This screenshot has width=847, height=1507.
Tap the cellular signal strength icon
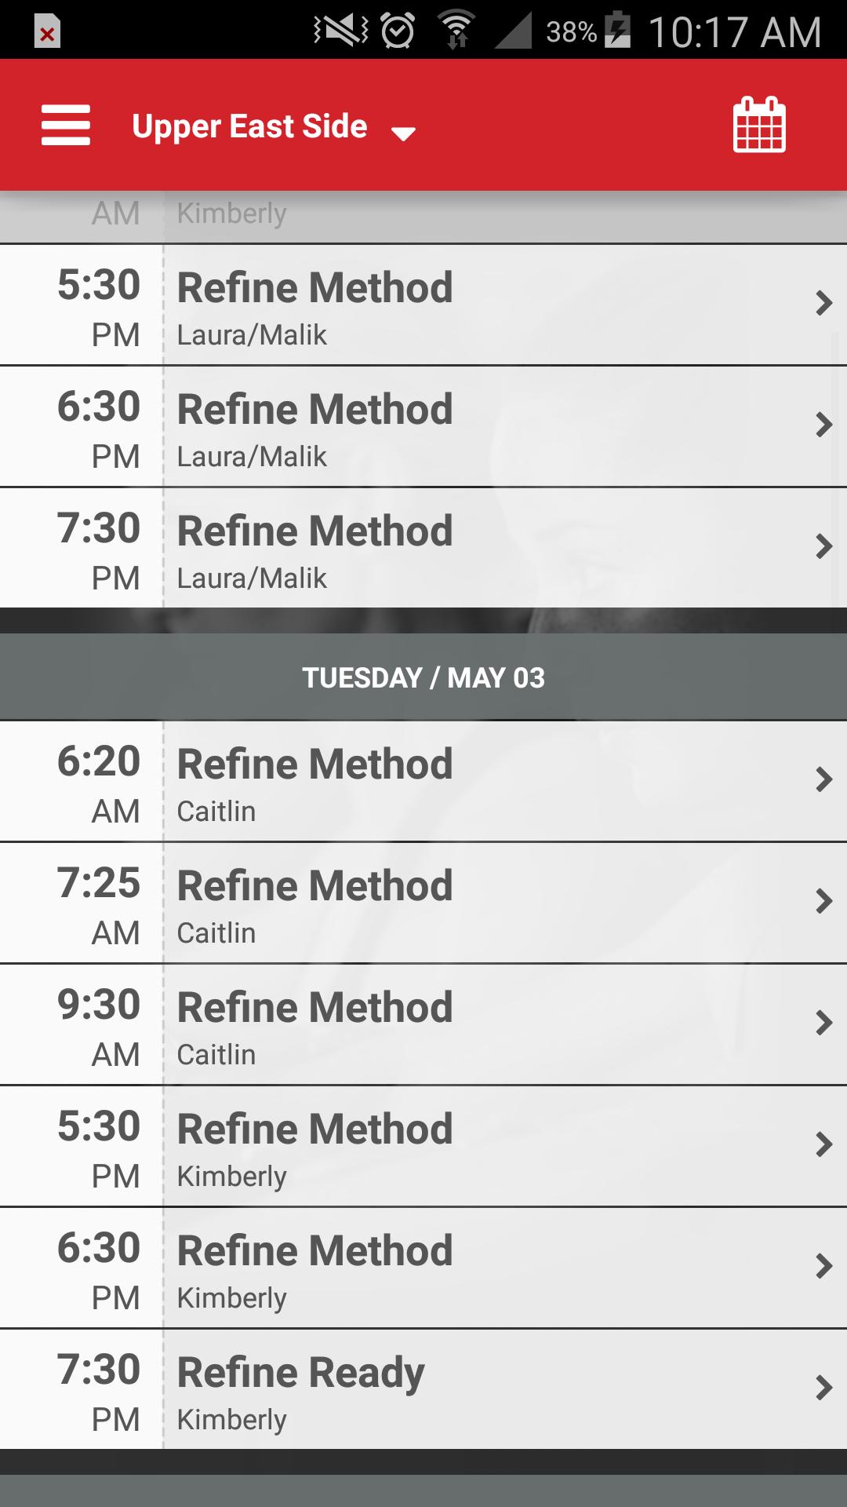[514, 31]
